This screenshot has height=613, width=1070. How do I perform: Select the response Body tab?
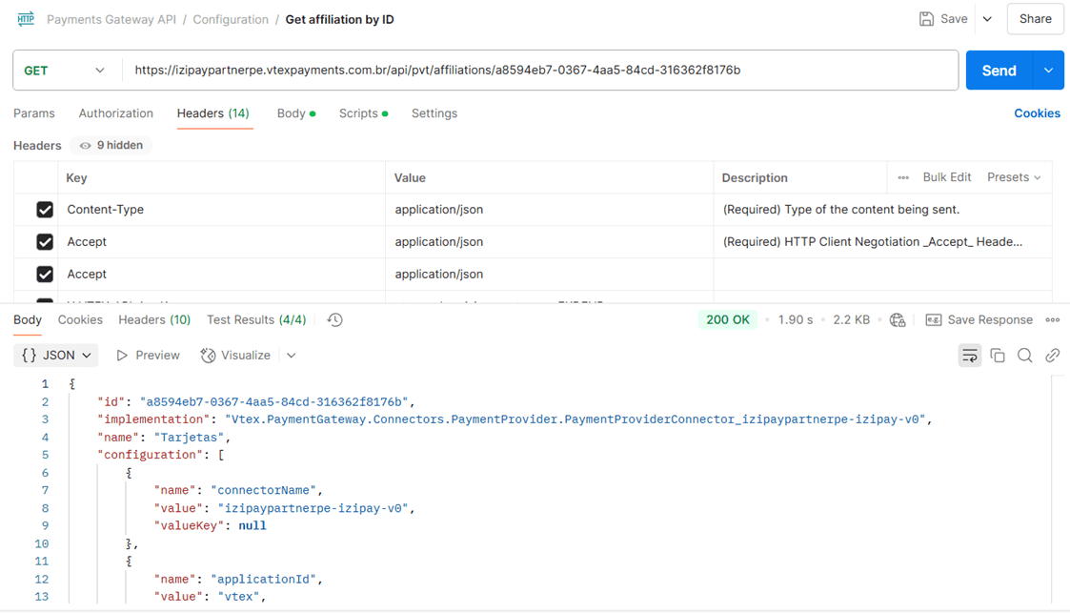28,319
